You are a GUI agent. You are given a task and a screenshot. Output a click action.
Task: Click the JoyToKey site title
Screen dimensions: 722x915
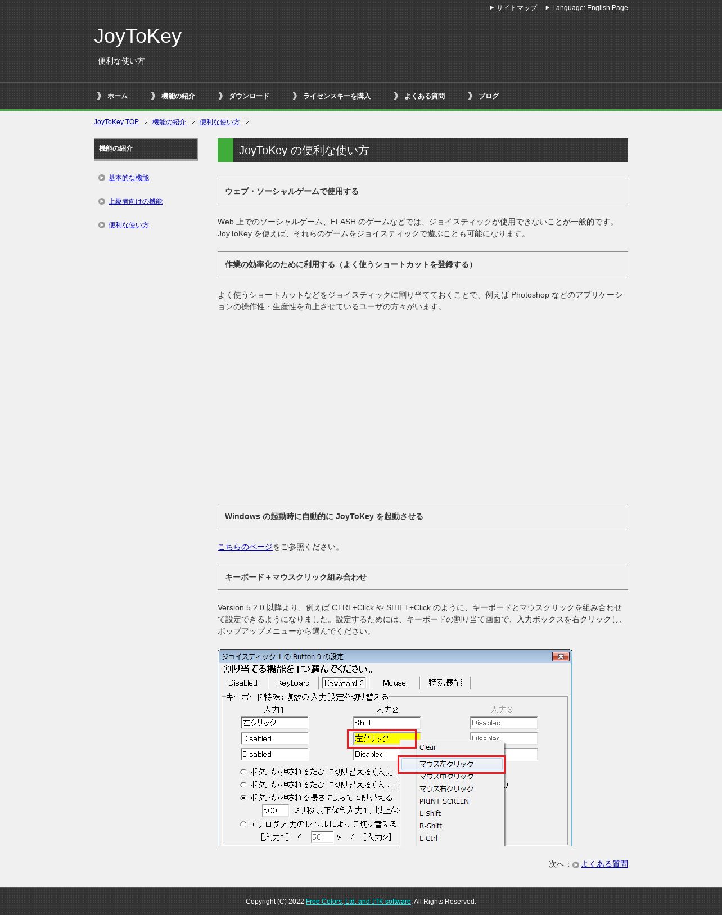point(138,36)
